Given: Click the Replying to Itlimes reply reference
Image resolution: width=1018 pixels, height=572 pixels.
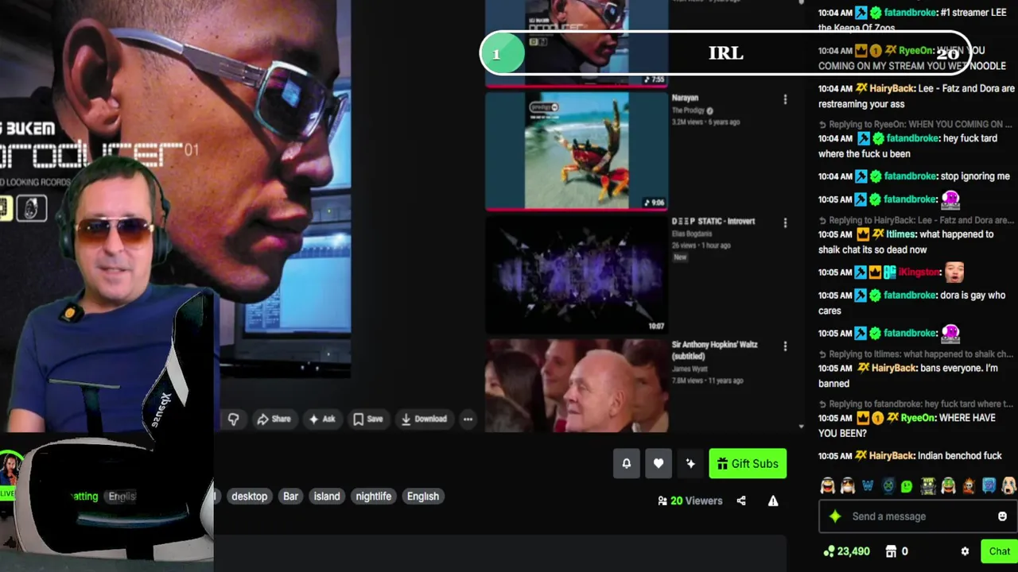Looking at the screenshot, I should pyautogui.click(x=916, y=354).
